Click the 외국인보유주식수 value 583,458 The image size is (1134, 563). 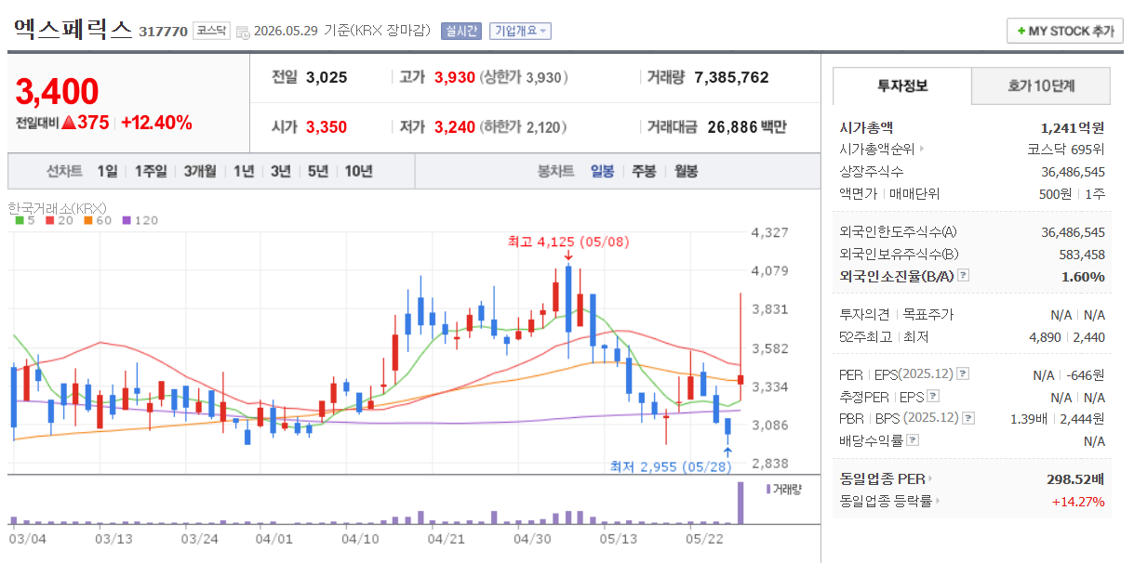[1082, 255]
